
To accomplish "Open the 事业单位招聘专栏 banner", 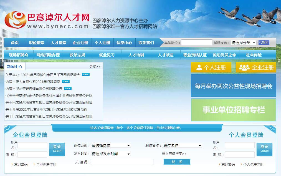I will pos(233,110).
